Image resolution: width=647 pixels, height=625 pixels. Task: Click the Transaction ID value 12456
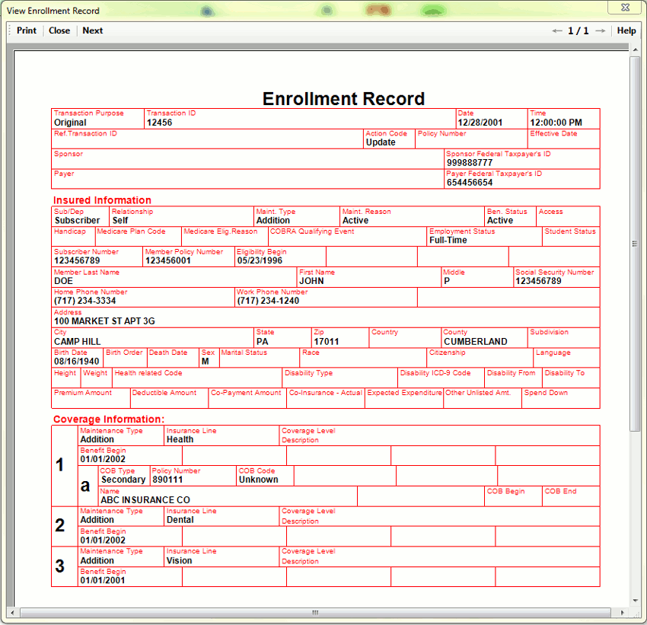160,123
